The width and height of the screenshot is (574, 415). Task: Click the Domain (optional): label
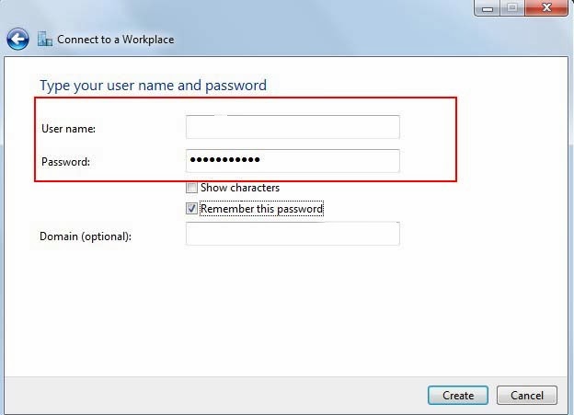pyautogui.click(x=86, y=236)
